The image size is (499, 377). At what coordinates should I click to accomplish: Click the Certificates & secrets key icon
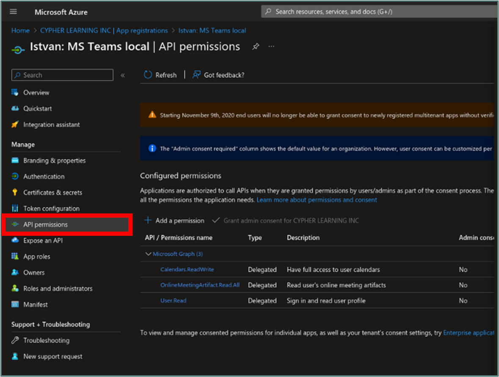tap(15, 192)
